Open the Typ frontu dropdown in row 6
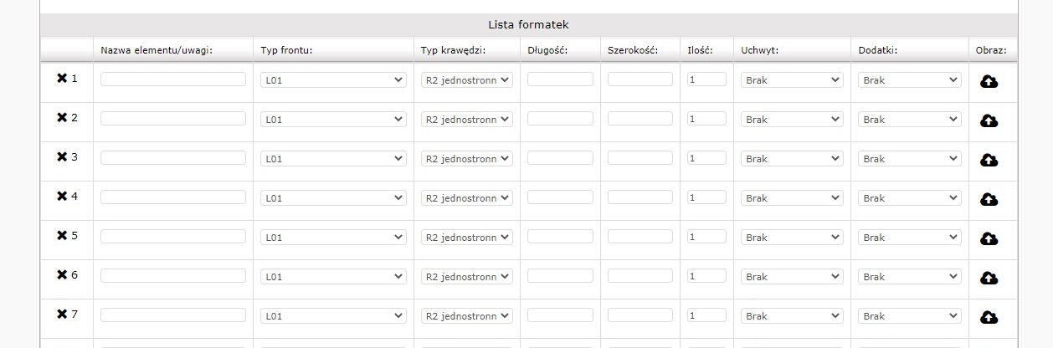 [x=333, y=277]
